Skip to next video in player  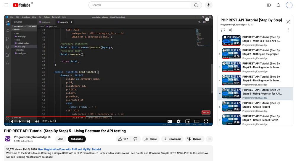28,121
